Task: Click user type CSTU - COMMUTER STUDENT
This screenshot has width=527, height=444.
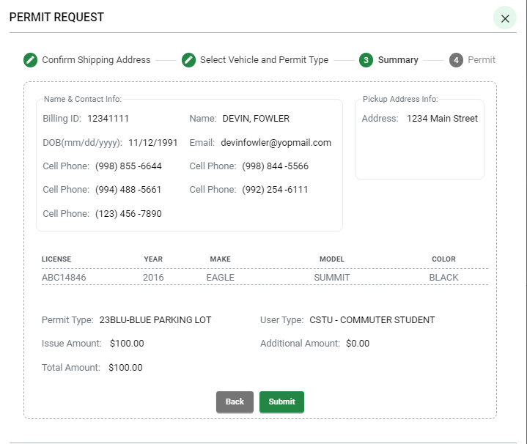Action: coord(372,320)
